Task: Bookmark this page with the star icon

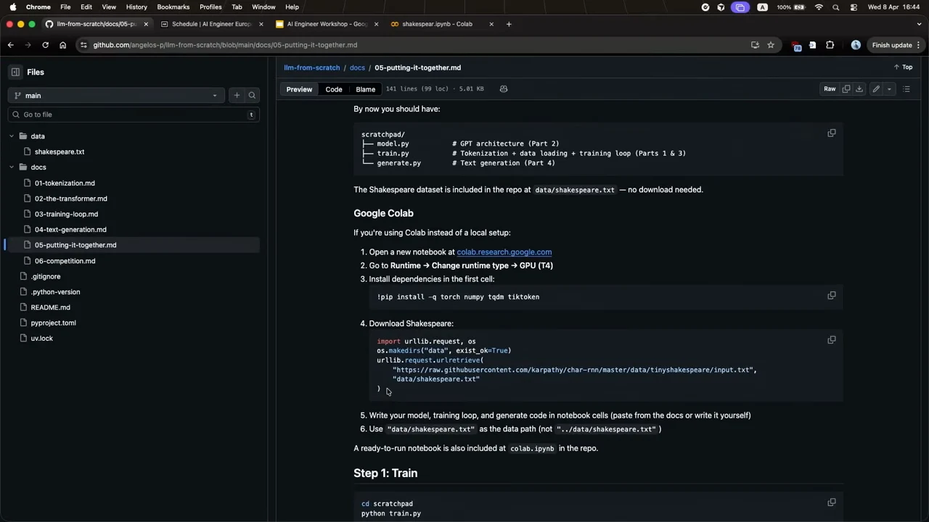Action: (771, 45)
